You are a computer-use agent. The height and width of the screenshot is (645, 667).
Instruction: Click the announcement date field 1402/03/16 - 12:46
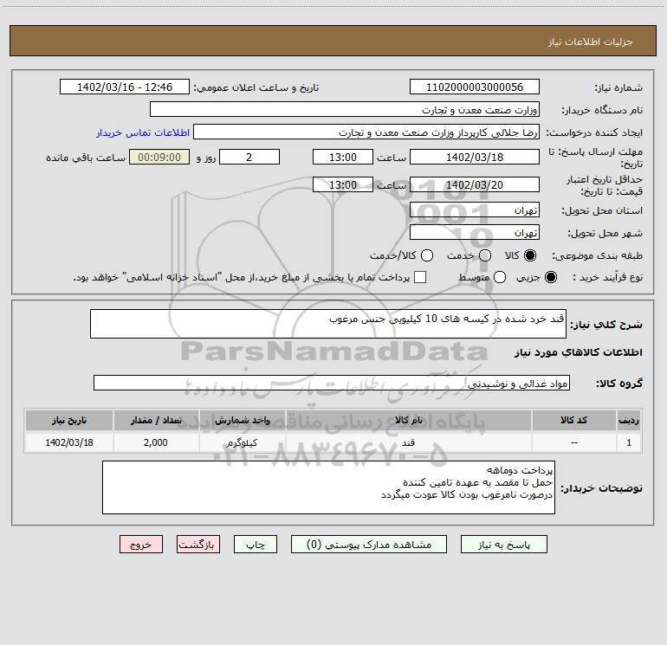click(125, 87)
